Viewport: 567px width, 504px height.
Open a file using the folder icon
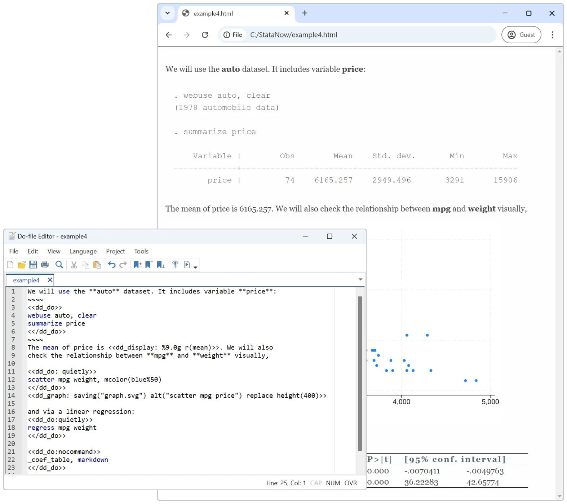click(x=22, y=265)
